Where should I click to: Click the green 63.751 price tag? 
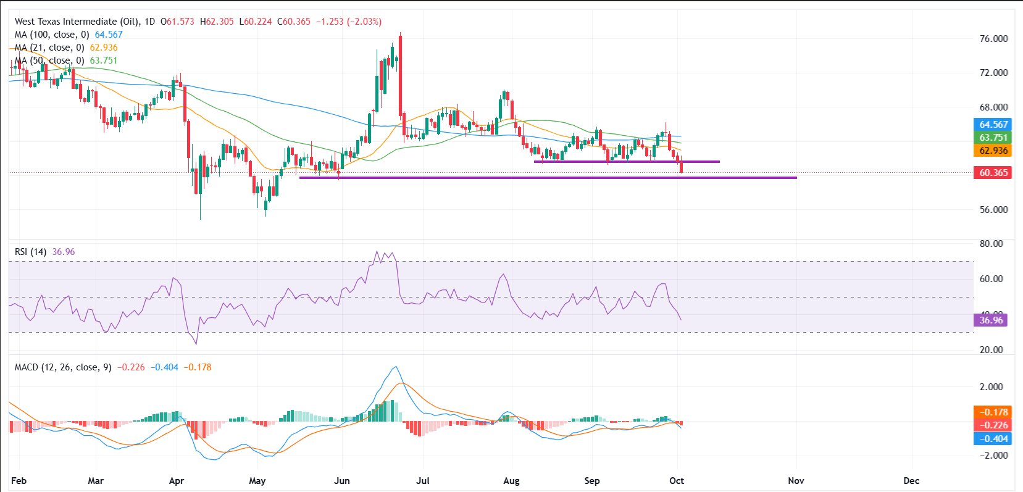coord(993,138)
